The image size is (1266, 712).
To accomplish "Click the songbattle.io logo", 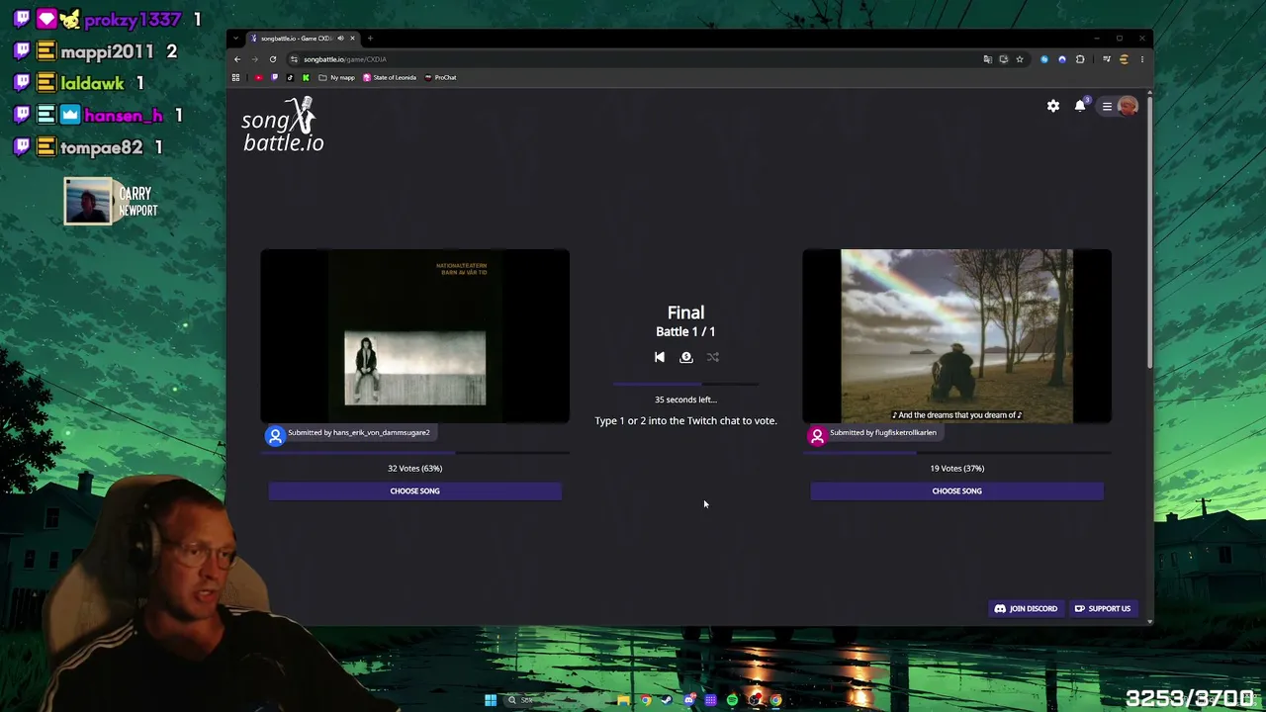I will point(283,126).
